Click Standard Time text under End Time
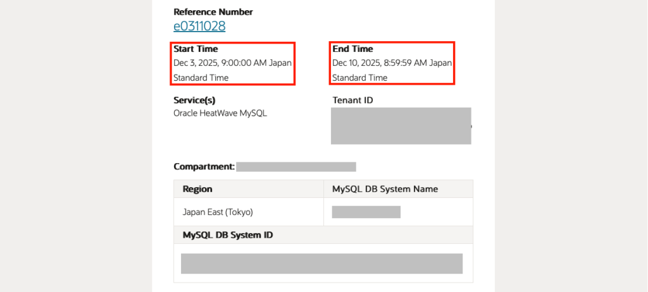This screenshot has width=648, height=292. click(359, 78)
